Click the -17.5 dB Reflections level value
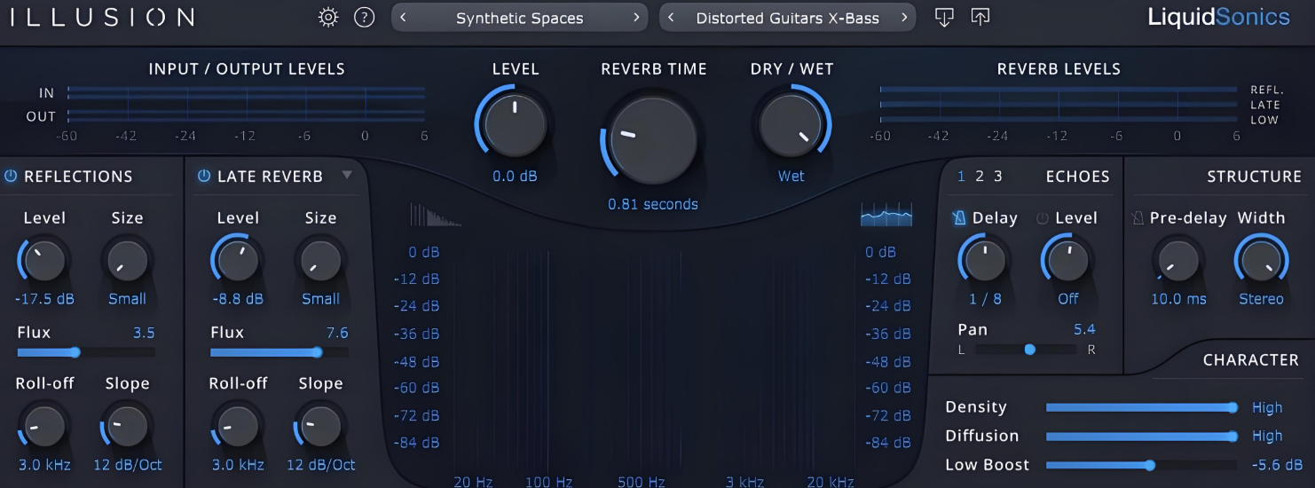The width and height of the screenshot is (1315, 488). click(43, 299)
